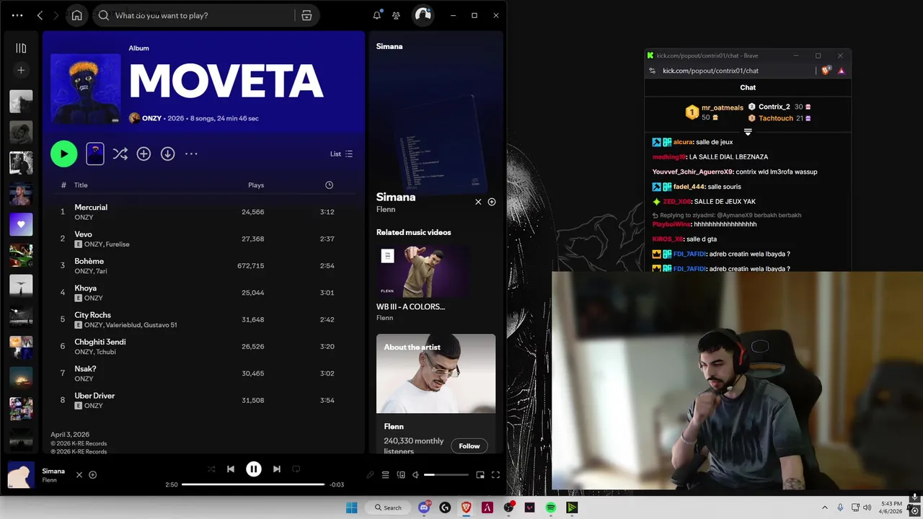Open List view options dropdown
Viewport: 923px width, 519px height.
341,154
